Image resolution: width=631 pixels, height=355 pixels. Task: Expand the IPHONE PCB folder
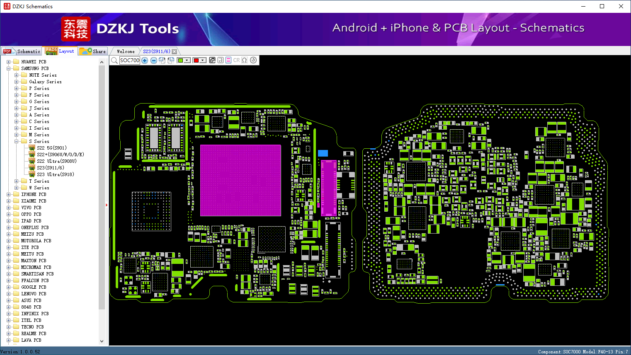(8, 194)
